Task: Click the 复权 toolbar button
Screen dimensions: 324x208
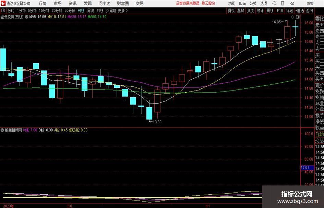Action: 231,11
